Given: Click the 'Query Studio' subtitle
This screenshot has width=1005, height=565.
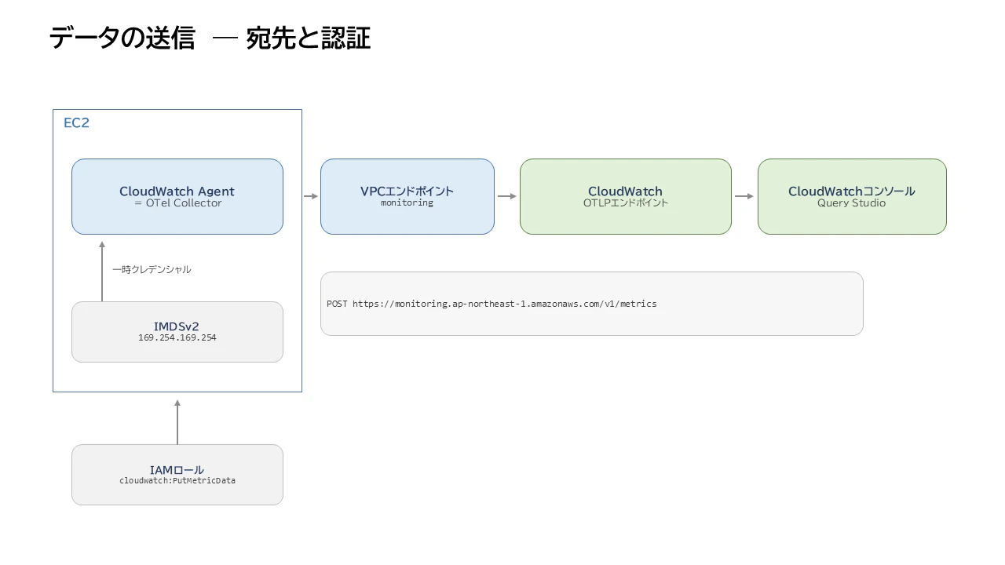Looking at the screenshot, I should pyautogui.click(x=852, y=203).
